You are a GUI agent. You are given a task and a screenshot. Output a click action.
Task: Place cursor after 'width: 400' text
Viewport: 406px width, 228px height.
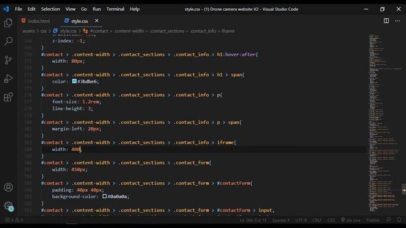81,149
